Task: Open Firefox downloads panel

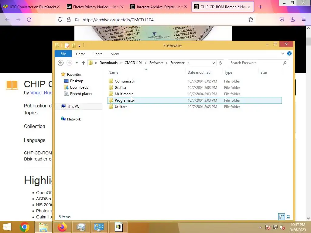Action: pyautogui.click(x=292, y=19)
